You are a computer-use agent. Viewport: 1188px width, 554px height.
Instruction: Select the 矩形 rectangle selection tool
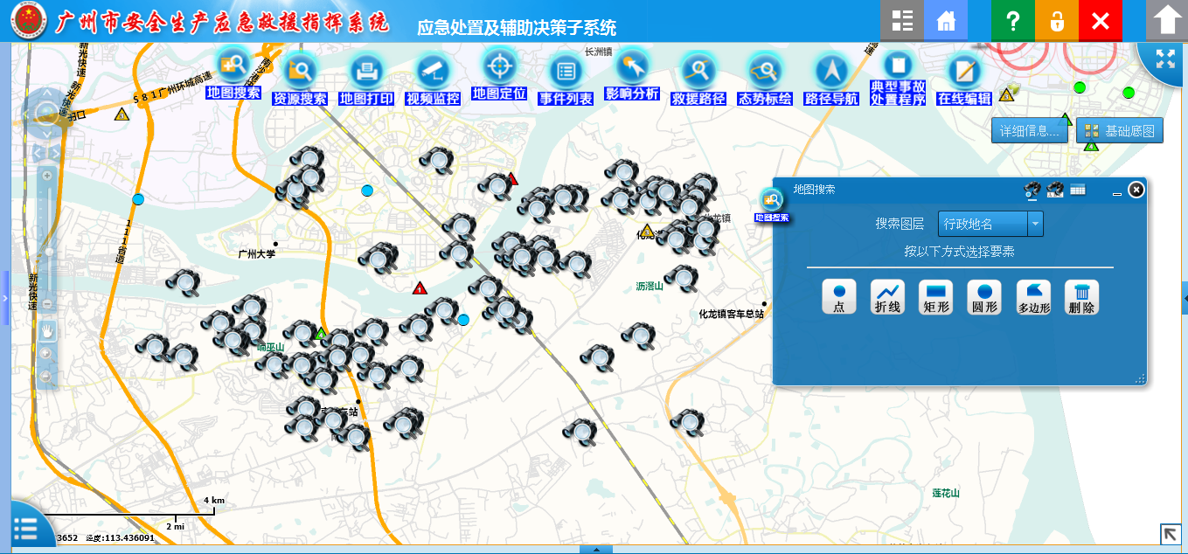pos(936,297)
